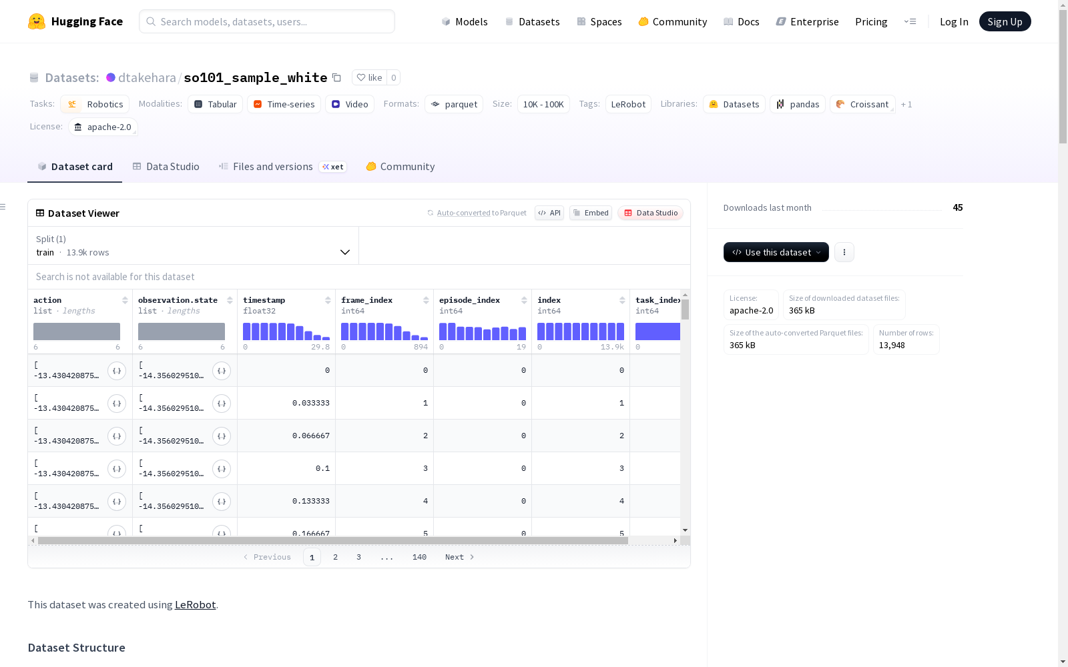Screen dimensions: 1068x667
Task: Click the table of contents sidebar icon
Action: click(3, 207)
